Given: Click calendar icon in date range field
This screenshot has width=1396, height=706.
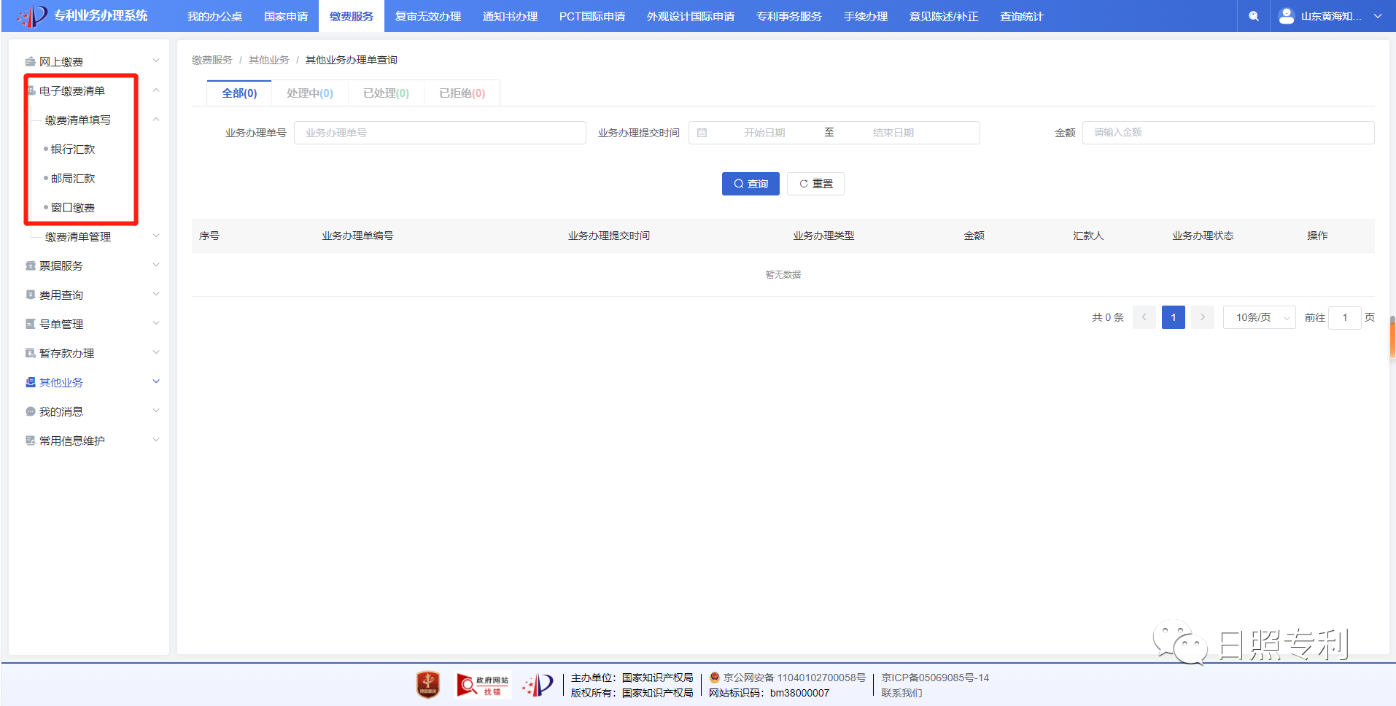Looking at the screenshot, I should point(702,133).
